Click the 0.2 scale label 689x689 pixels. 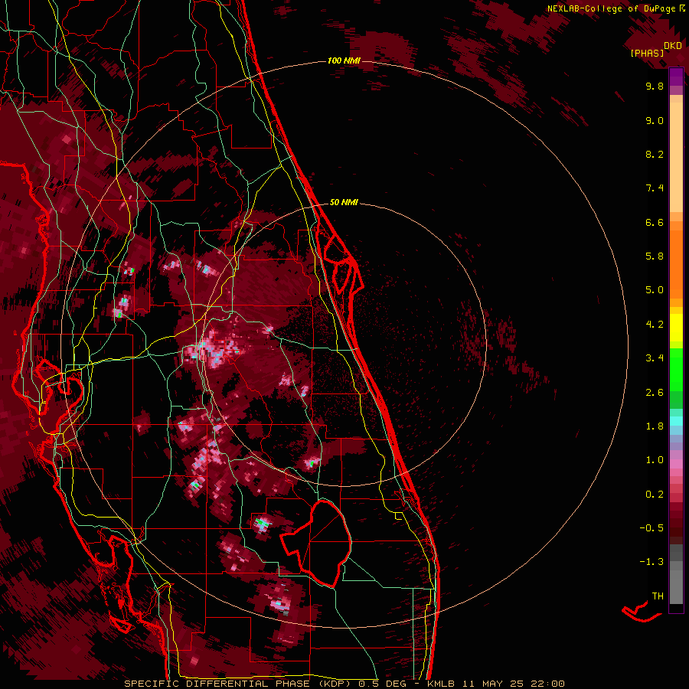[x=655, y=495]
